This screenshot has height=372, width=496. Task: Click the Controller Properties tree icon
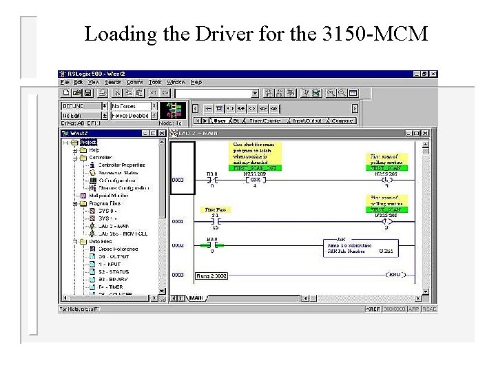pyautogui.click(x=92, y=165)
